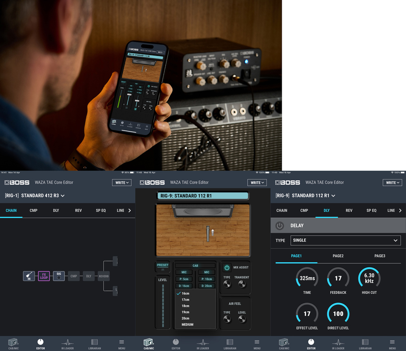This screenshot has height=351, width=406.
Task: Switch to PRESET / IR mode toggle
Action: pyautogui.click(x=163, y=267)
